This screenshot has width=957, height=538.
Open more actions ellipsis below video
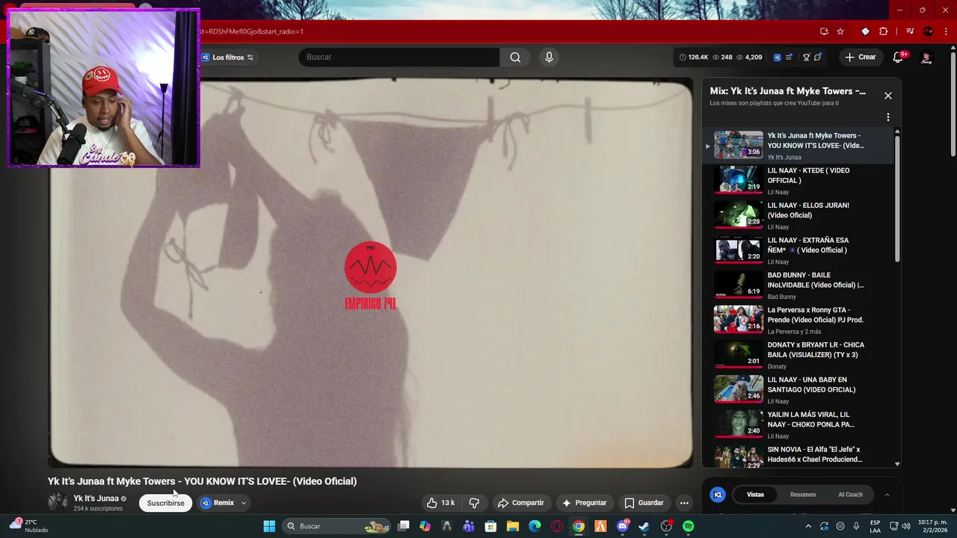click(683, 503)
